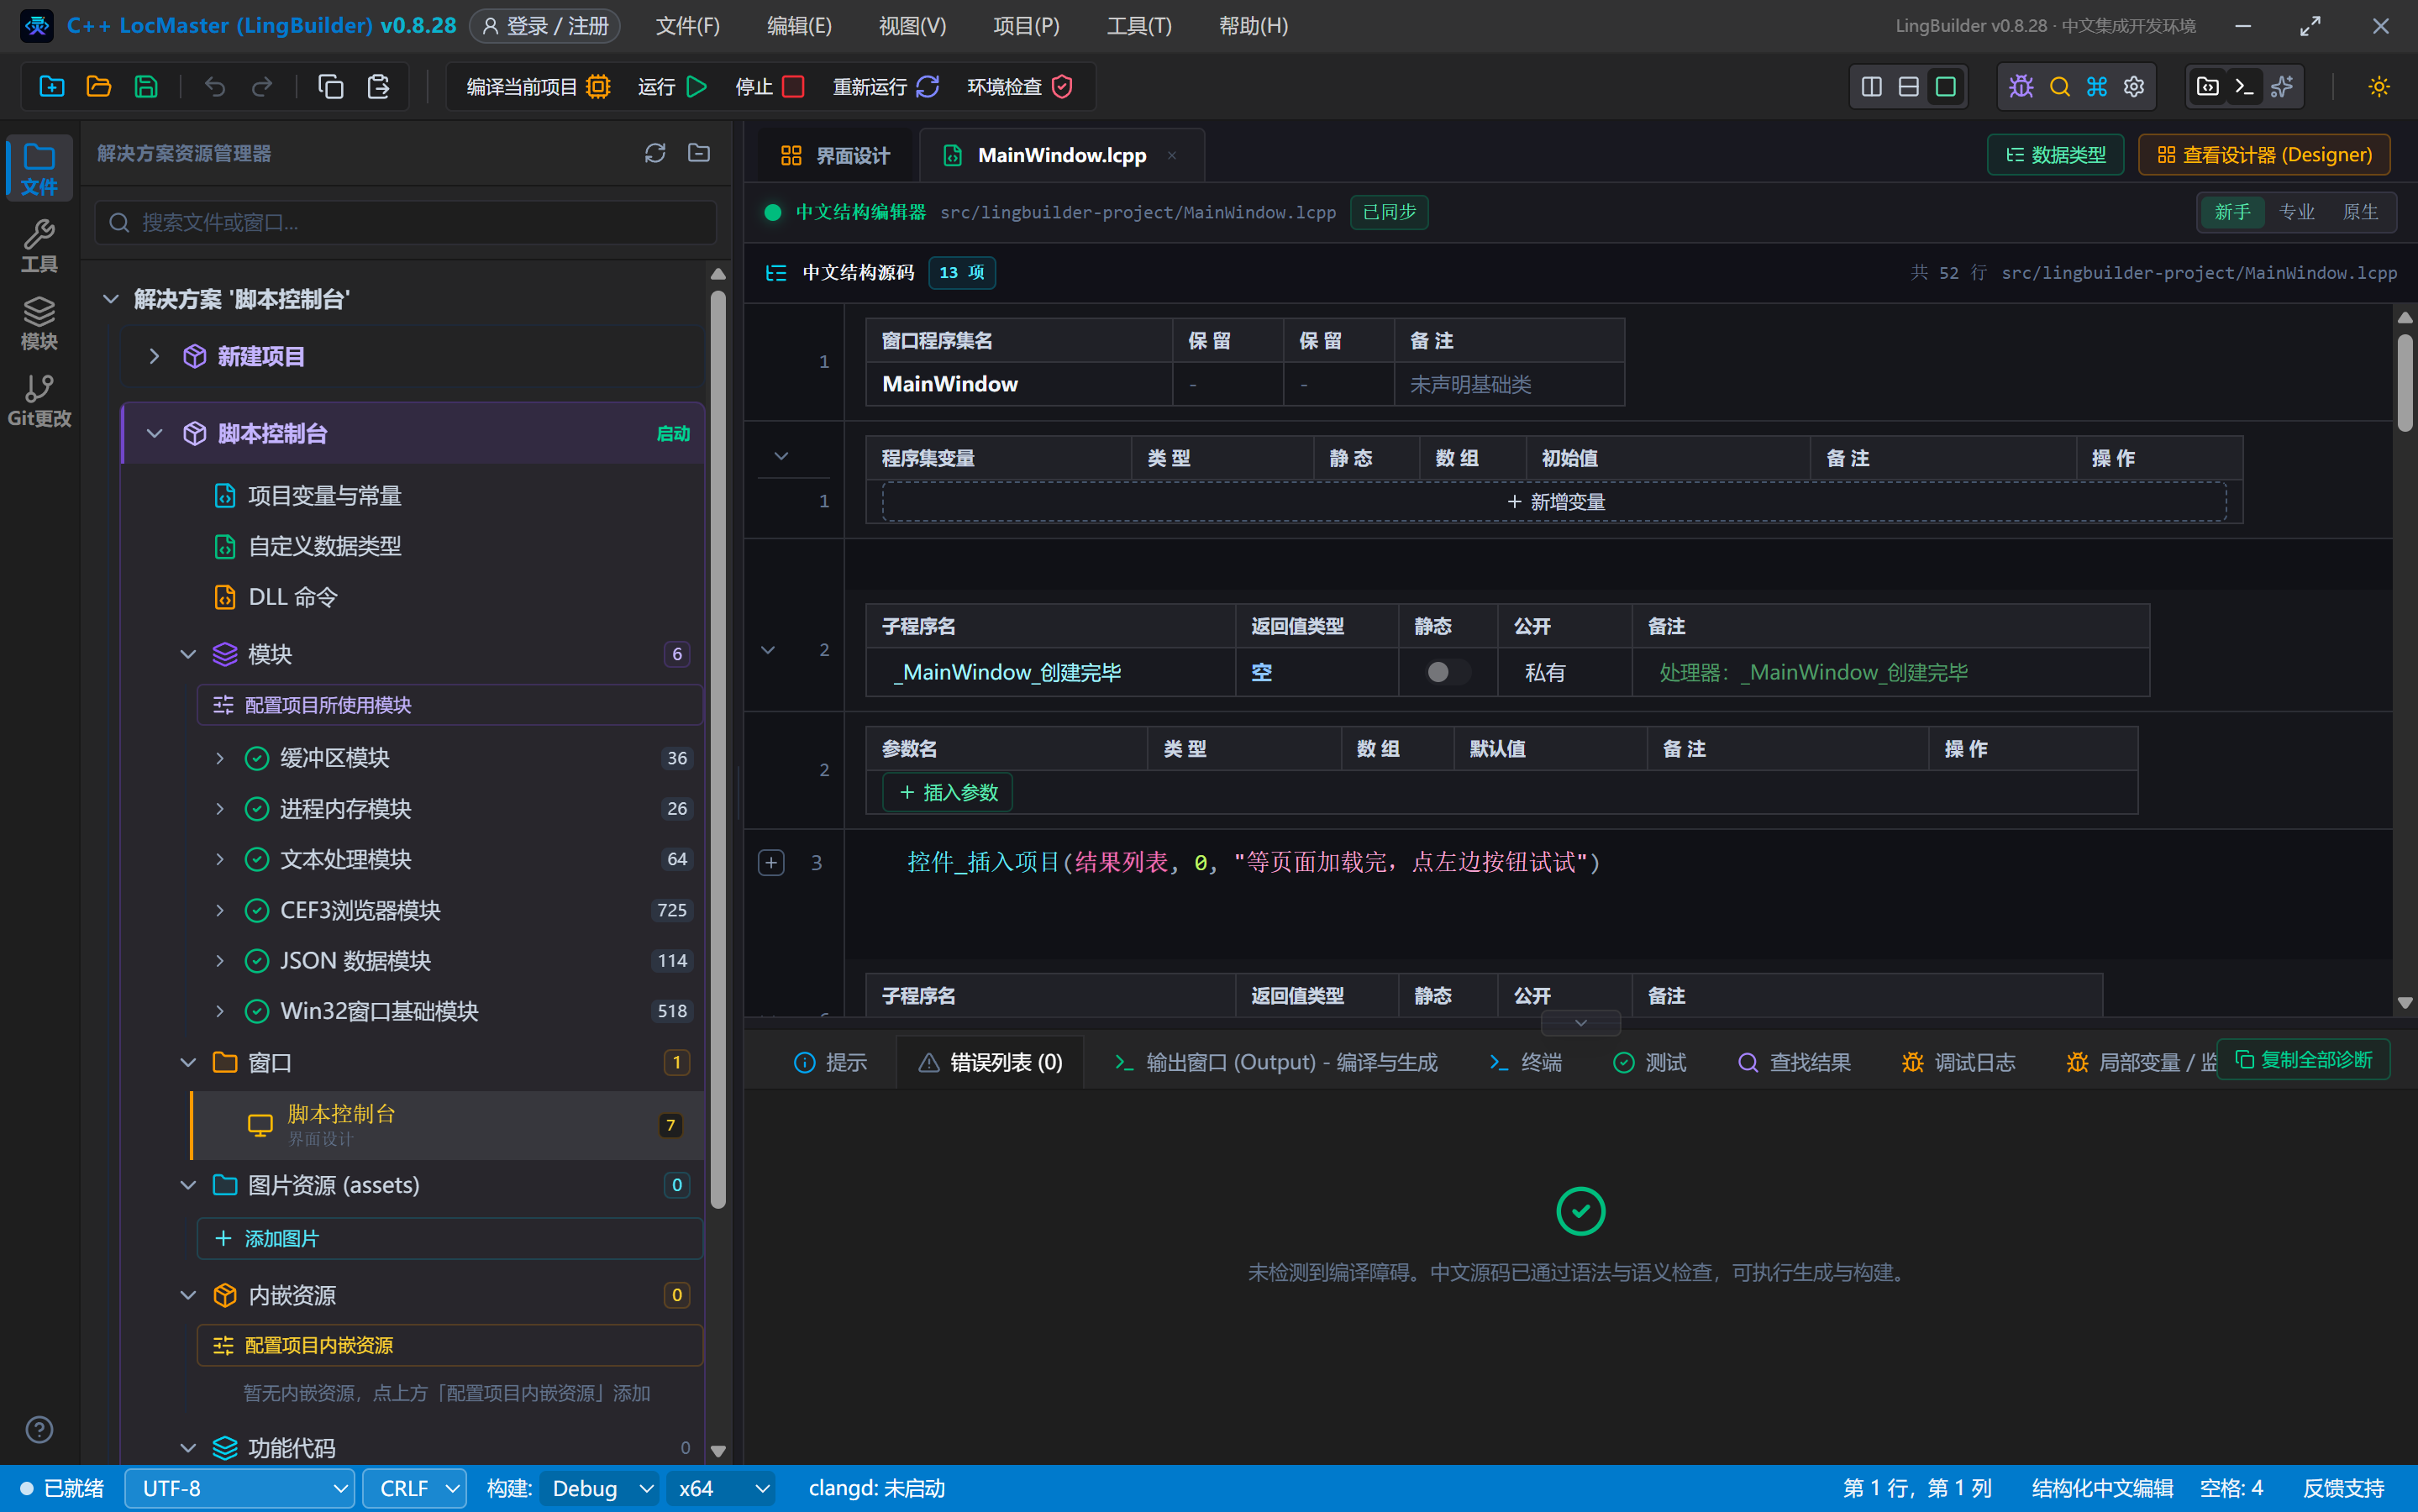Viewport: 2418px width, 1512px height.
Task: Select the top-bottom split layout icon
Action: (1908, 87)
